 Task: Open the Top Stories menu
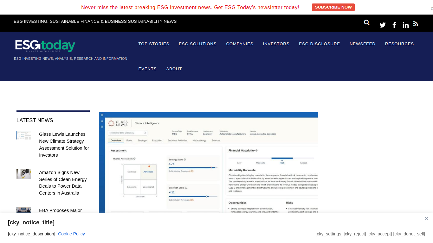click(154, 44)
